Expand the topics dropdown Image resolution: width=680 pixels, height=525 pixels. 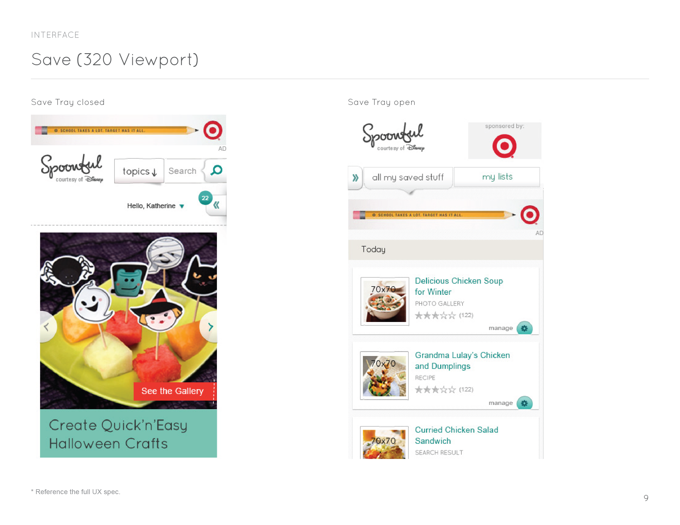click(139, 171)
